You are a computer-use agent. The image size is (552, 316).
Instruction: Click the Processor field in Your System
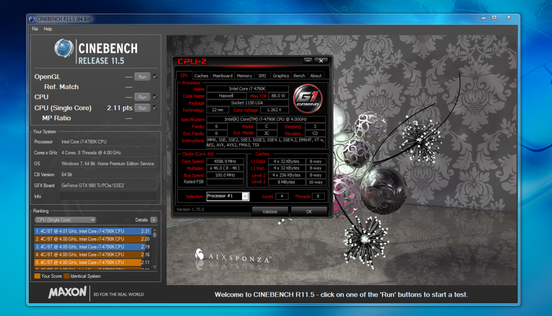coord(108,142)
